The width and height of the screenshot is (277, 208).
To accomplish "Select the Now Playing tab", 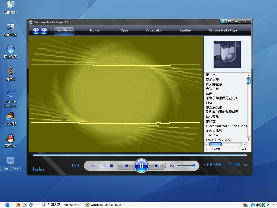I will pyautogui.click(x=64, y=31).
